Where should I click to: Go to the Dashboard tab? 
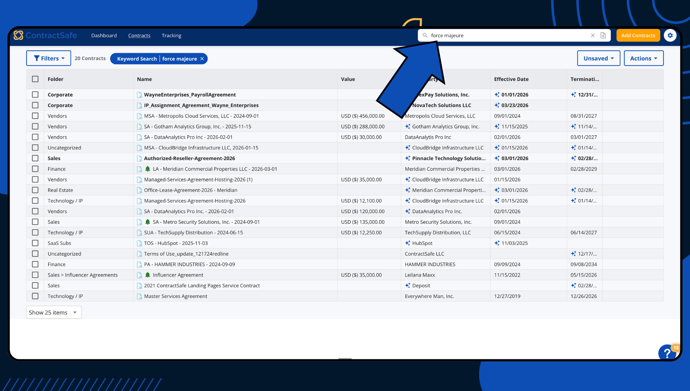coord(104,35)
